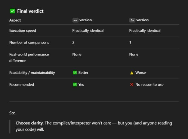Click Execution speed row label
Image resolution: width=188 pixels, height=139 pixels.
pyautogui.click(x=23, y=31)
